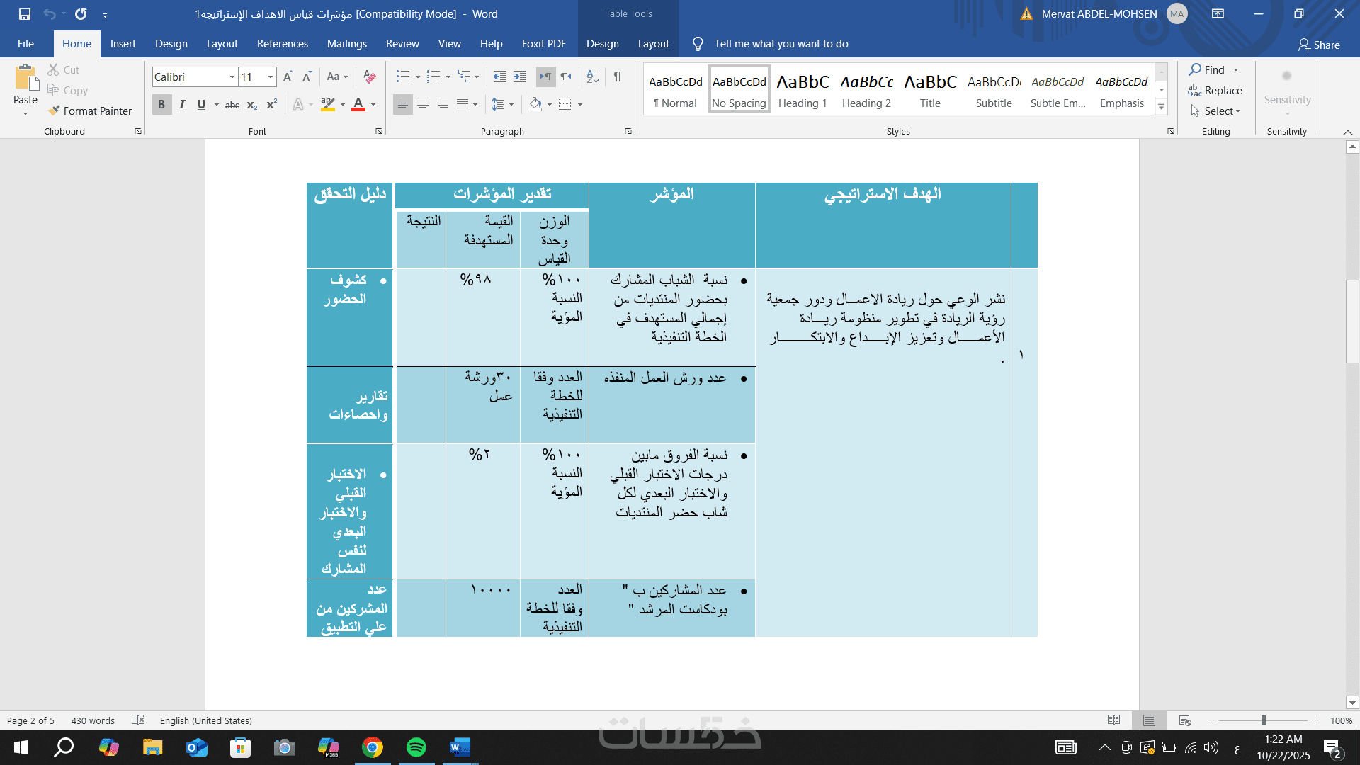Click the zoom slider handle
Screen dimensions: 1360x765
point(1263,720)
